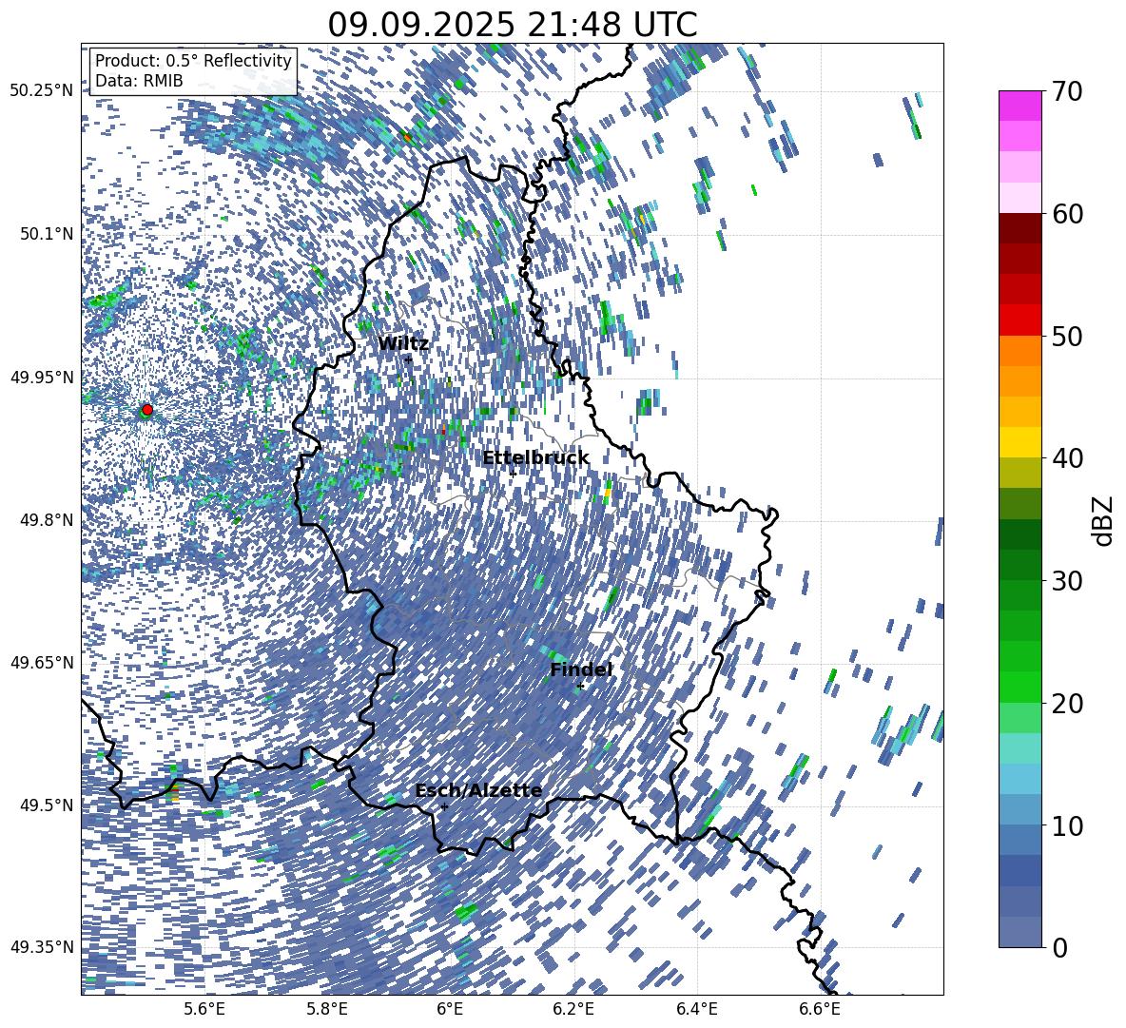
Task: Click the 6.2°E longitude label
Action: click(x=573, y=1009)
